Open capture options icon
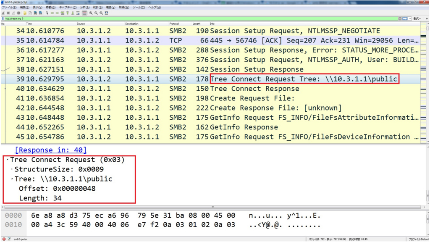 (x=18, y=13)
